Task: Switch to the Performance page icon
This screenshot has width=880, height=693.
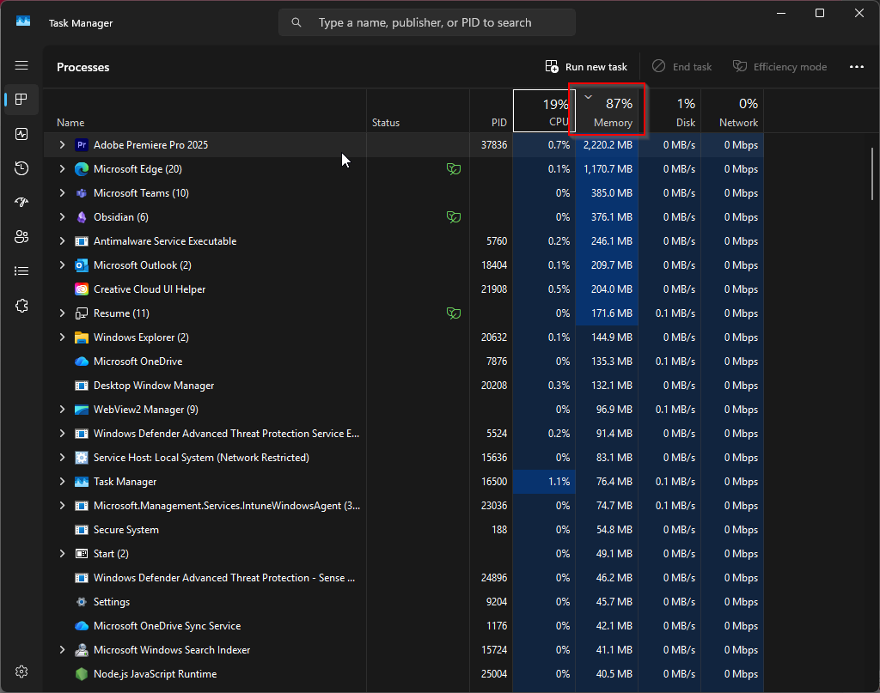Action: click(x=21, y=134)
